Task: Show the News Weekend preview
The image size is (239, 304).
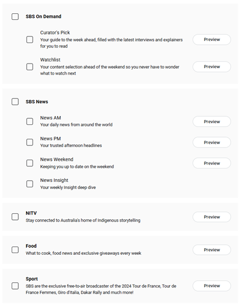Action: point(212,163)
